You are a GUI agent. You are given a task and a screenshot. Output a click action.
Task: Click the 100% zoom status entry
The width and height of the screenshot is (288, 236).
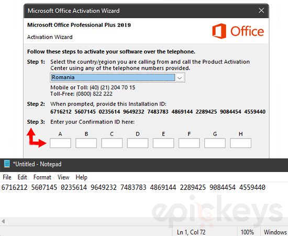pos(247,232)
